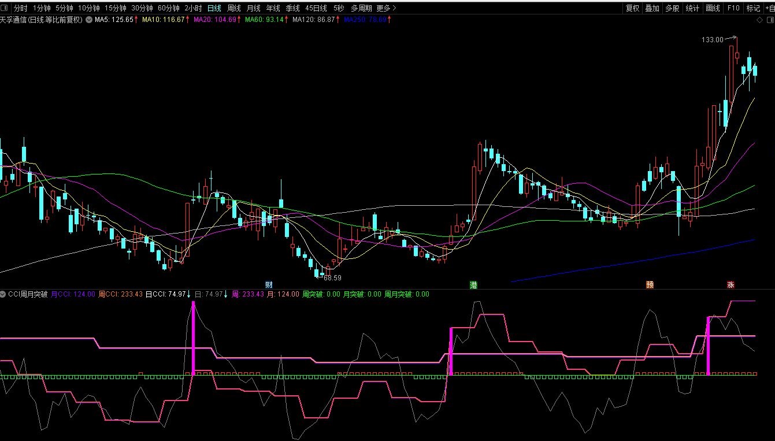Click the 天孚通信(日线.等比前复权) title

pos(42,20)
